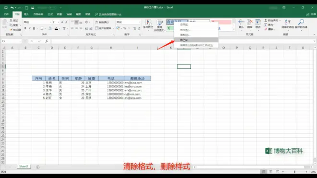Add a new sheet with the plus button
The width and height of the screenshot is (317, 178).
pos(37,167)
